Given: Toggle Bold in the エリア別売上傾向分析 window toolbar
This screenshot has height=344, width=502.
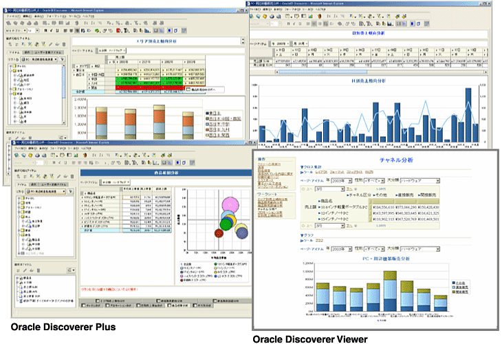Looking at the screenshot, I should [x=46, y=30].
